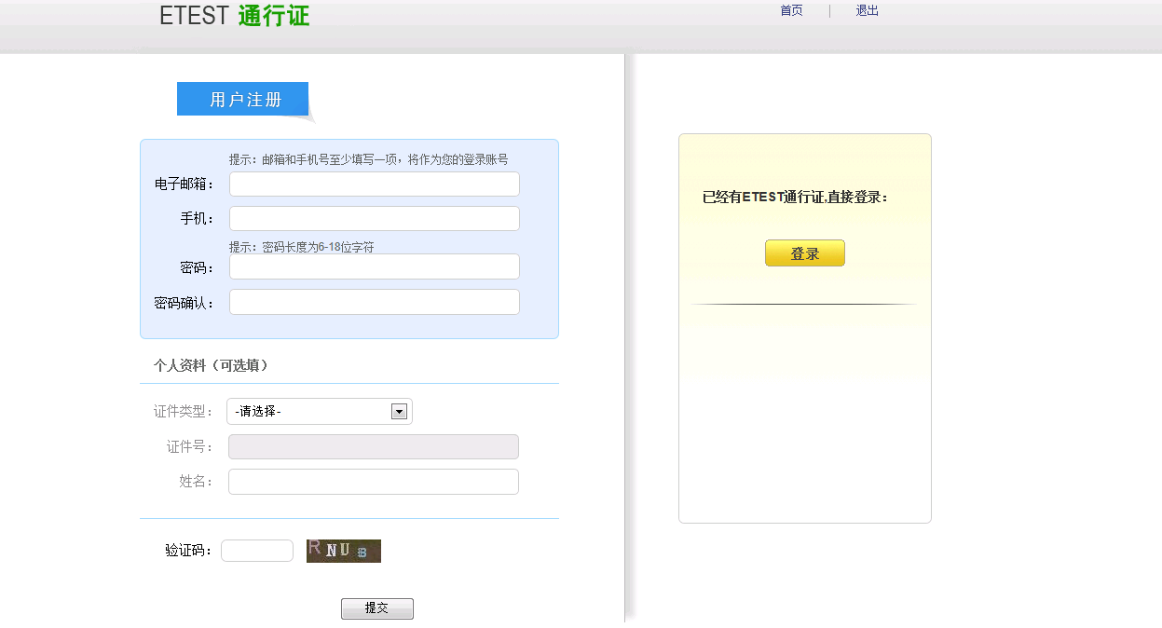Click the 验证码 label text
This screenshot has height=628, width=1162.
pyautogui.click(x=189, y=551)
